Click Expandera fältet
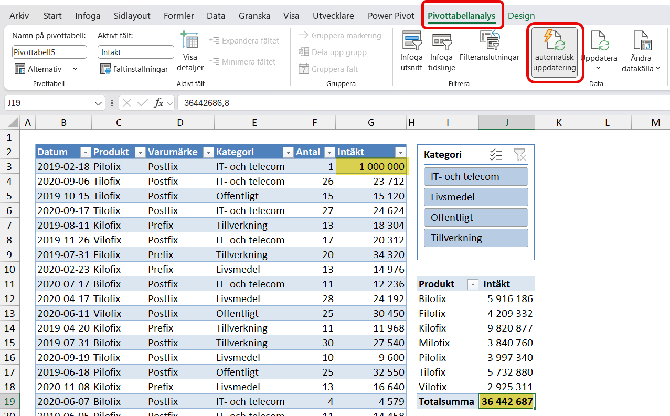Image resolution: width=670 pixels, height=416 pixels. click(244, 40)
